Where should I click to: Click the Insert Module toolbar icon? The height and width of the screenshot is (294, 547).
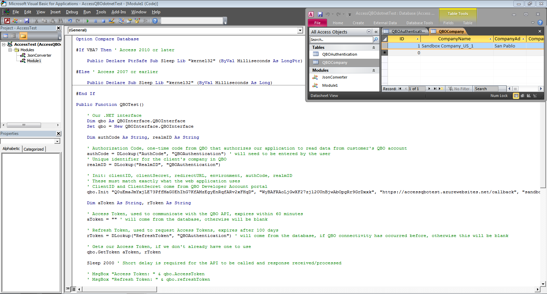pos(15,21)
